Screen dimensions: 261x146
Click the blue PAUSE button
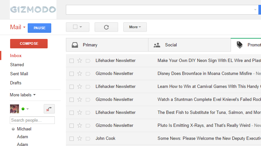point(39,28)
